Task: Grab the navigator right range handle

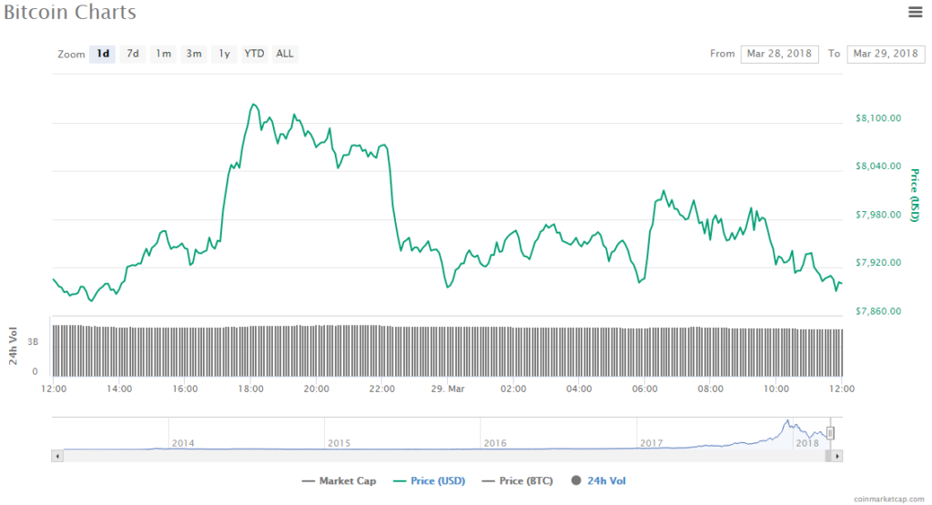Action: coord(830,433)
